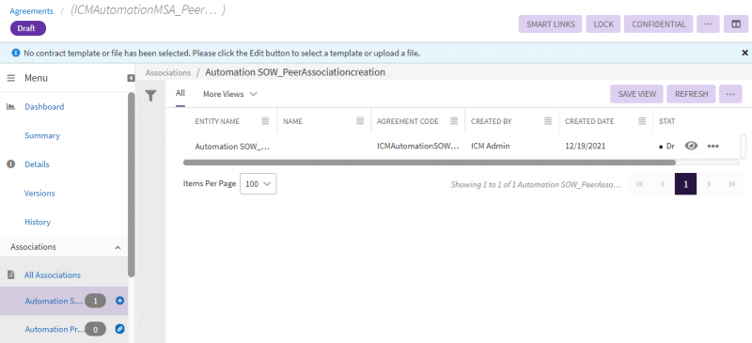The height and width of the screenshot is (343, 752).
Task: Click the Draft status badge
Action: pos(28,28)
